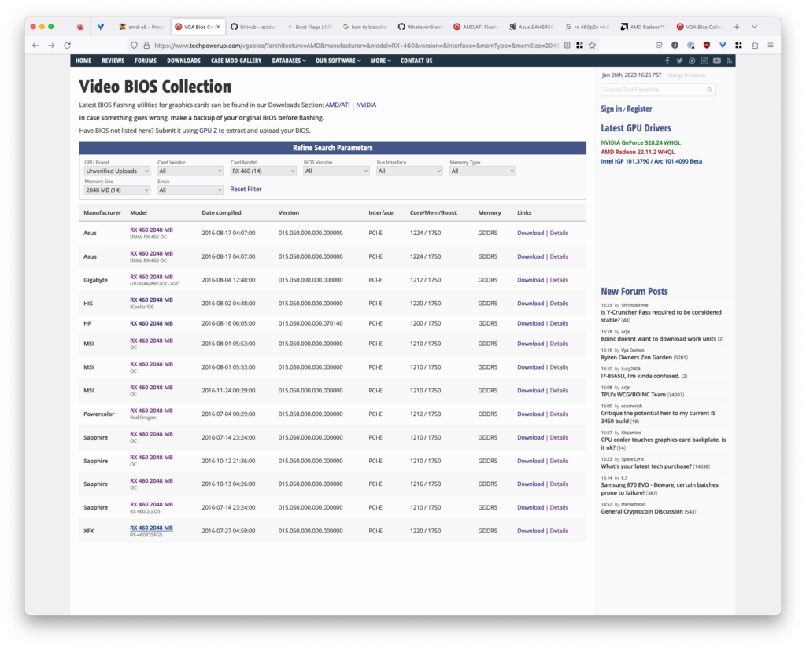The image size is (806, 648).
Task: Expand the Card Model dropdown
Action: pos(263,171)
